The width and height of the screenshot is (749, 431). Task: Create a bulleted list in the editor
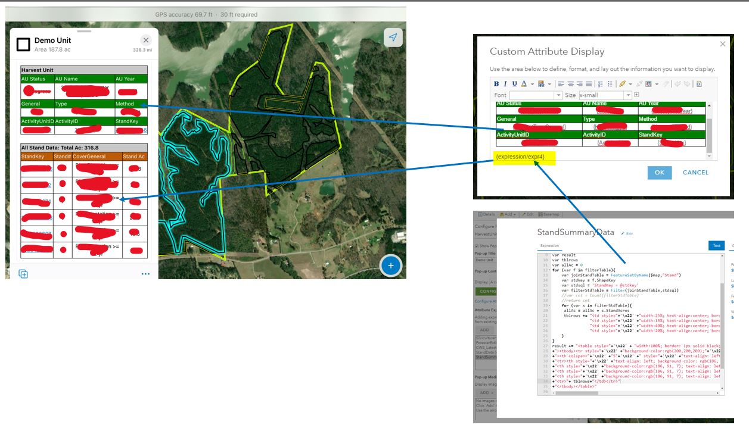[610, 84]
